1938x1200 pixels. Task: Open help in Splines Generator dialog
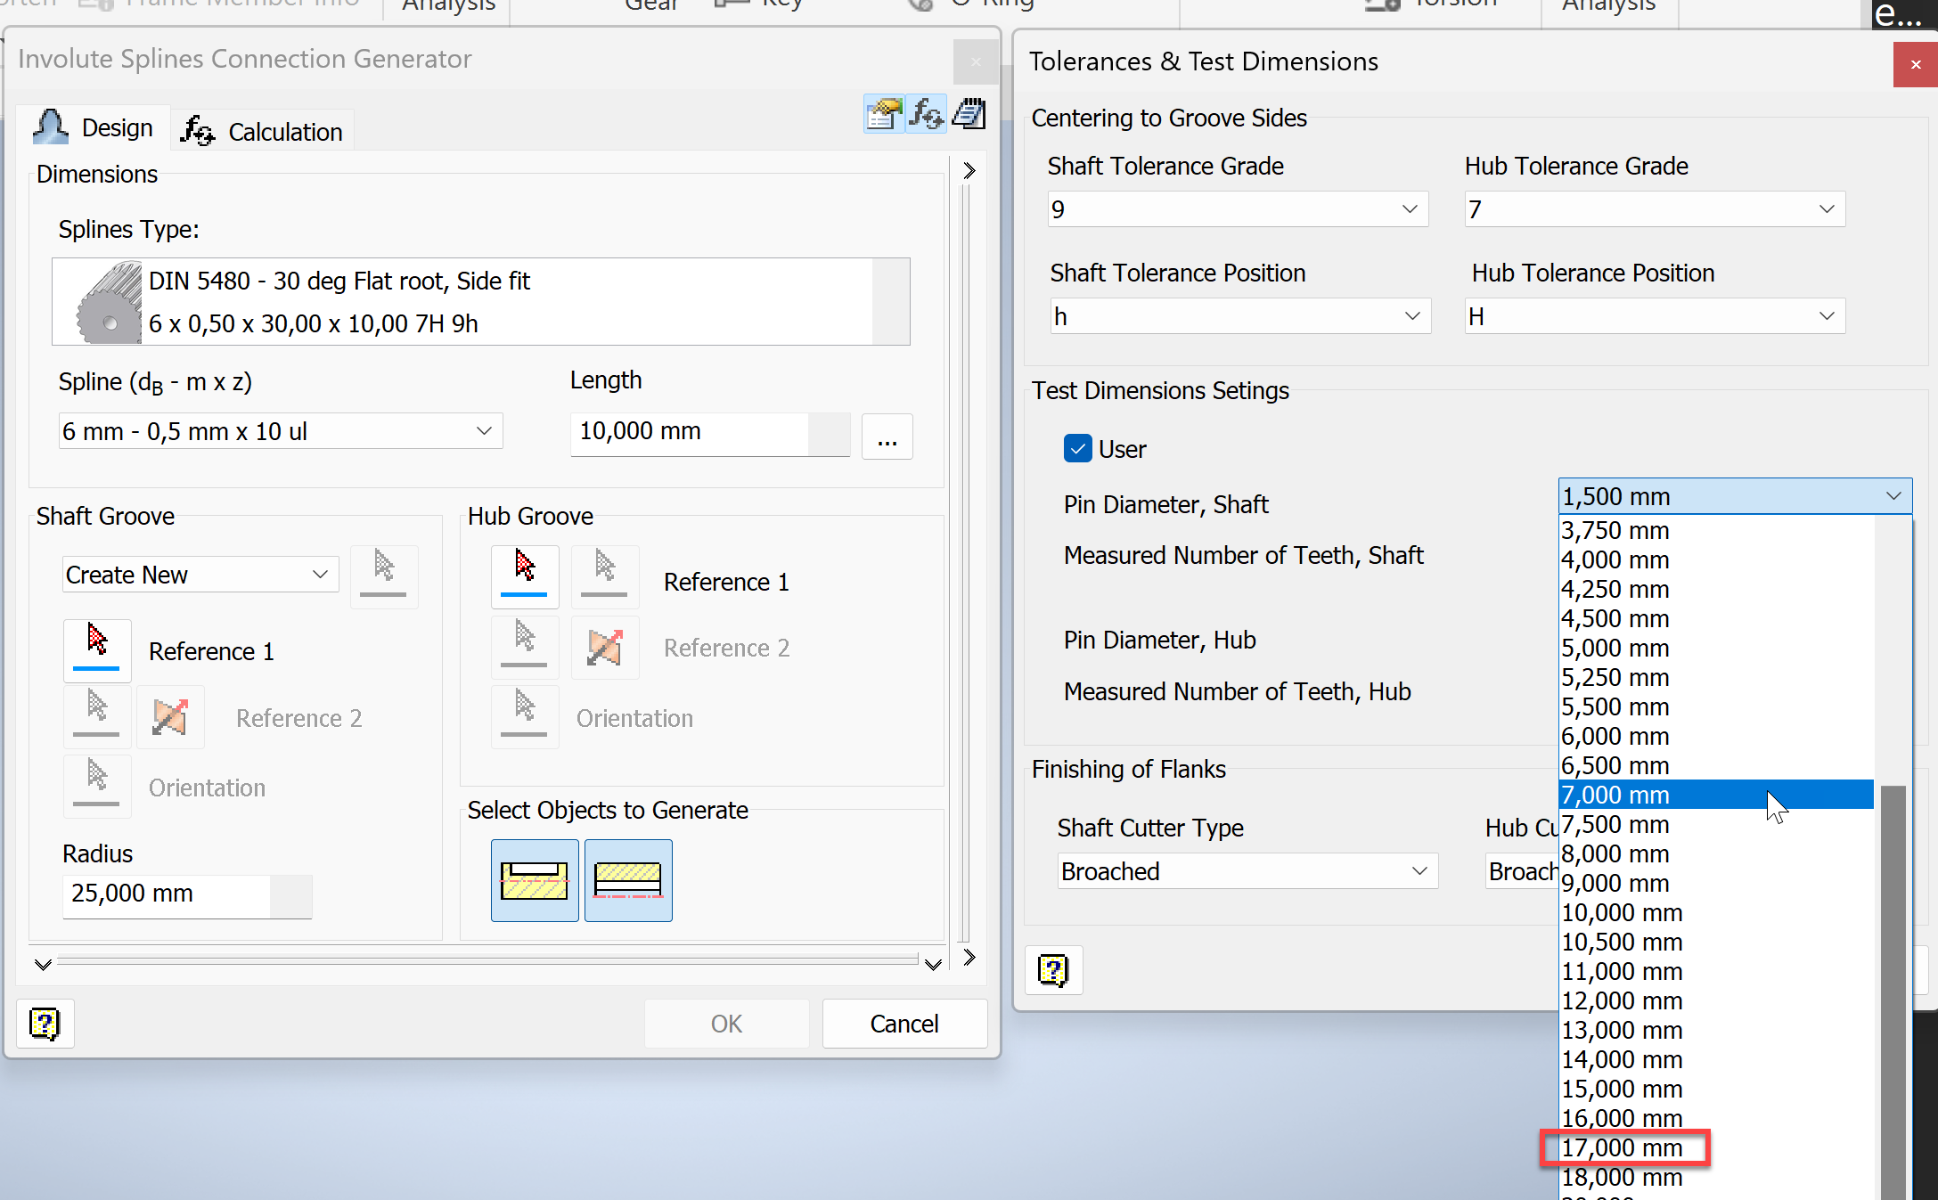pos(45,1024)
